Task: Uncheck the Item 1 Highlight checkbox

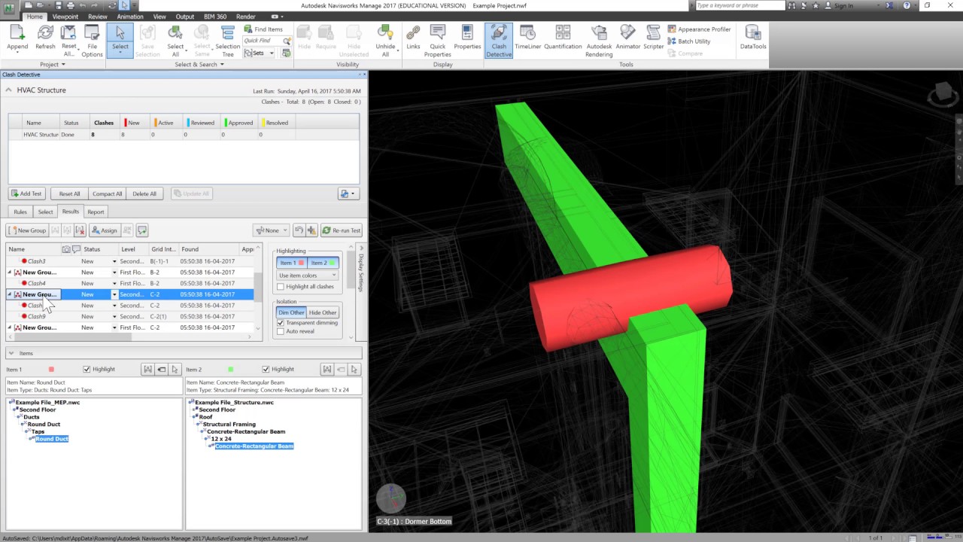Action: [87, 369]
